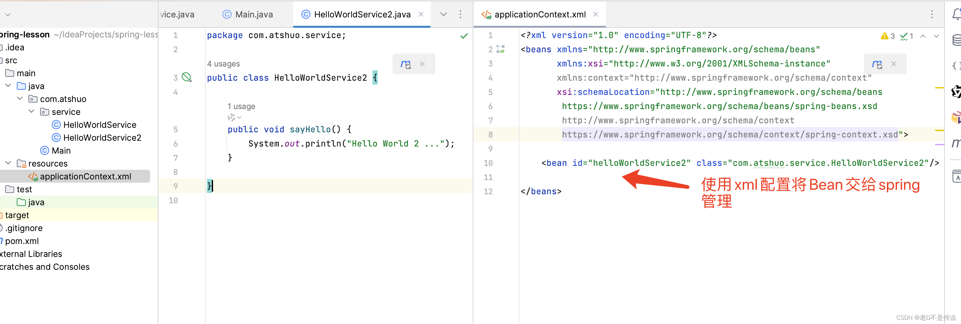Click the typo check count indicator

pyautogui.click(x=907, y=36)
